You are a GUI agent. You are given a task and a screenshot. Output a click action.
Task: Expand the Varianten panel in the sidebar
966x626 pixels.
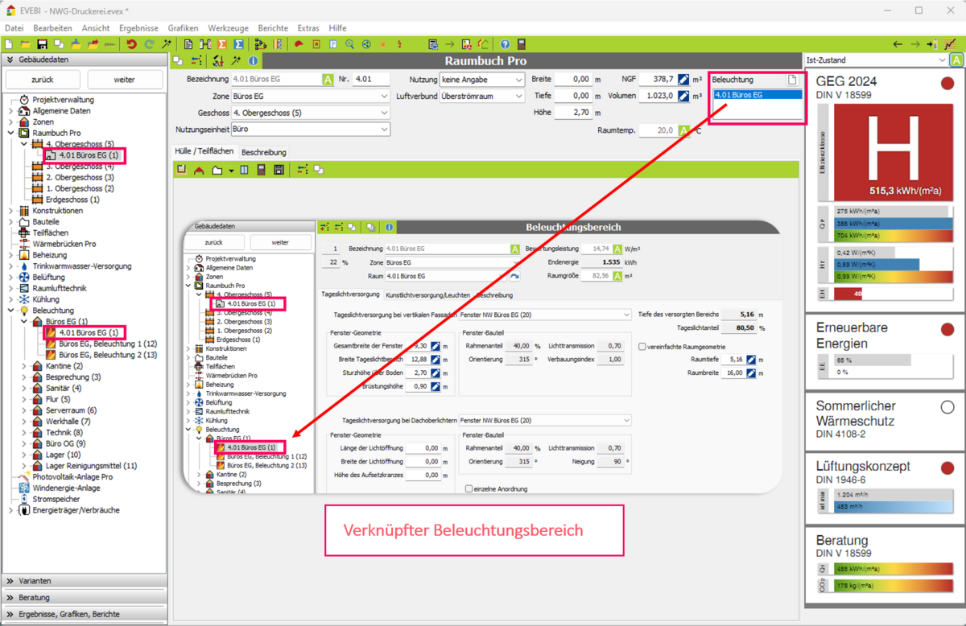(84, 580)
